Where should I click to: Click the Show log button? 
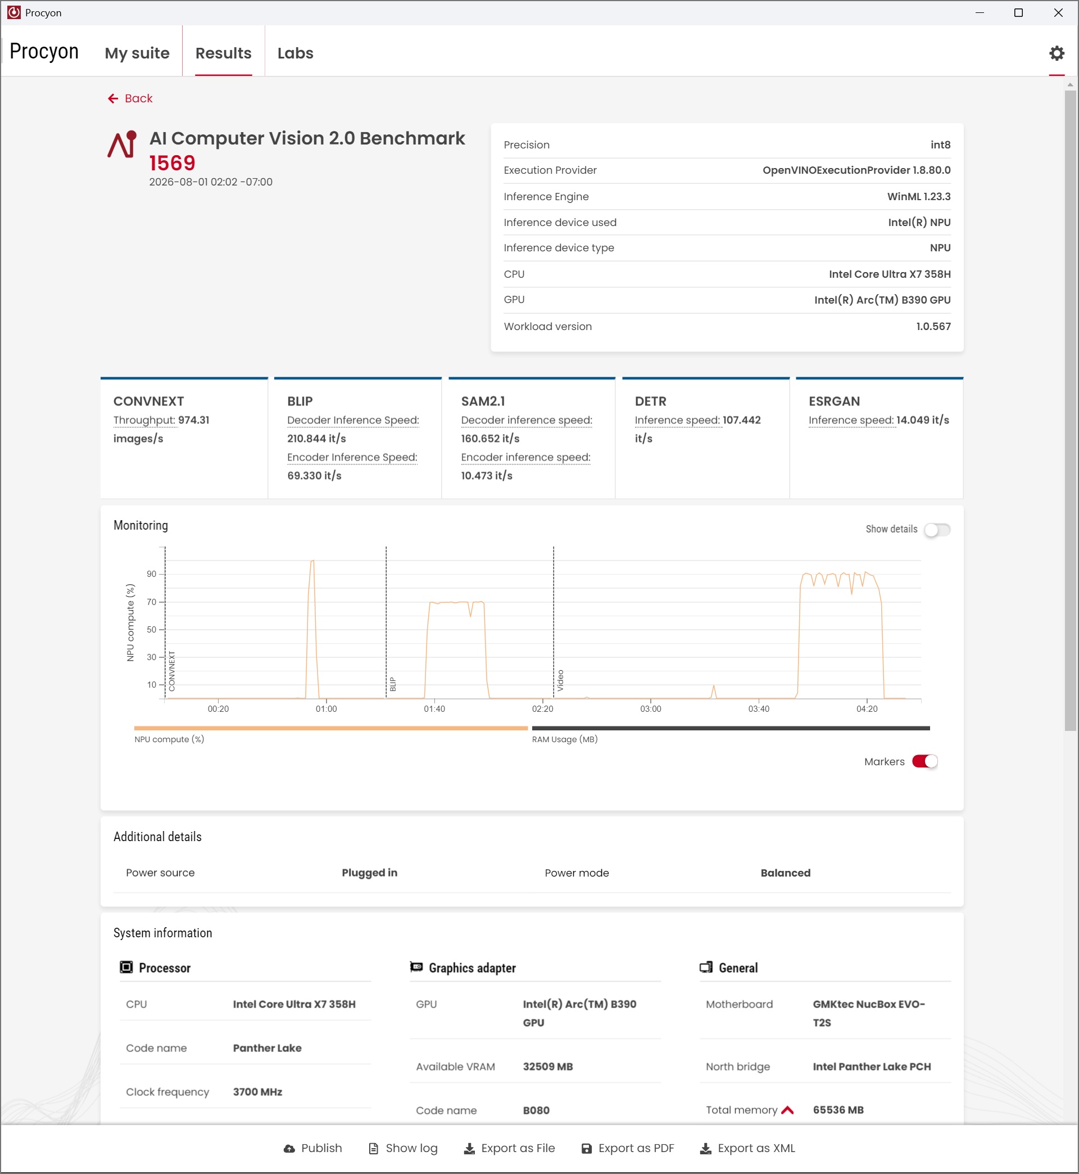coord(403,1148)
